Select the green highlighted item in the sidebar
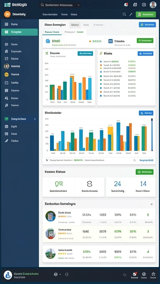Image resolution: width=160 pixels, height=284 pixels. (19, 32)
